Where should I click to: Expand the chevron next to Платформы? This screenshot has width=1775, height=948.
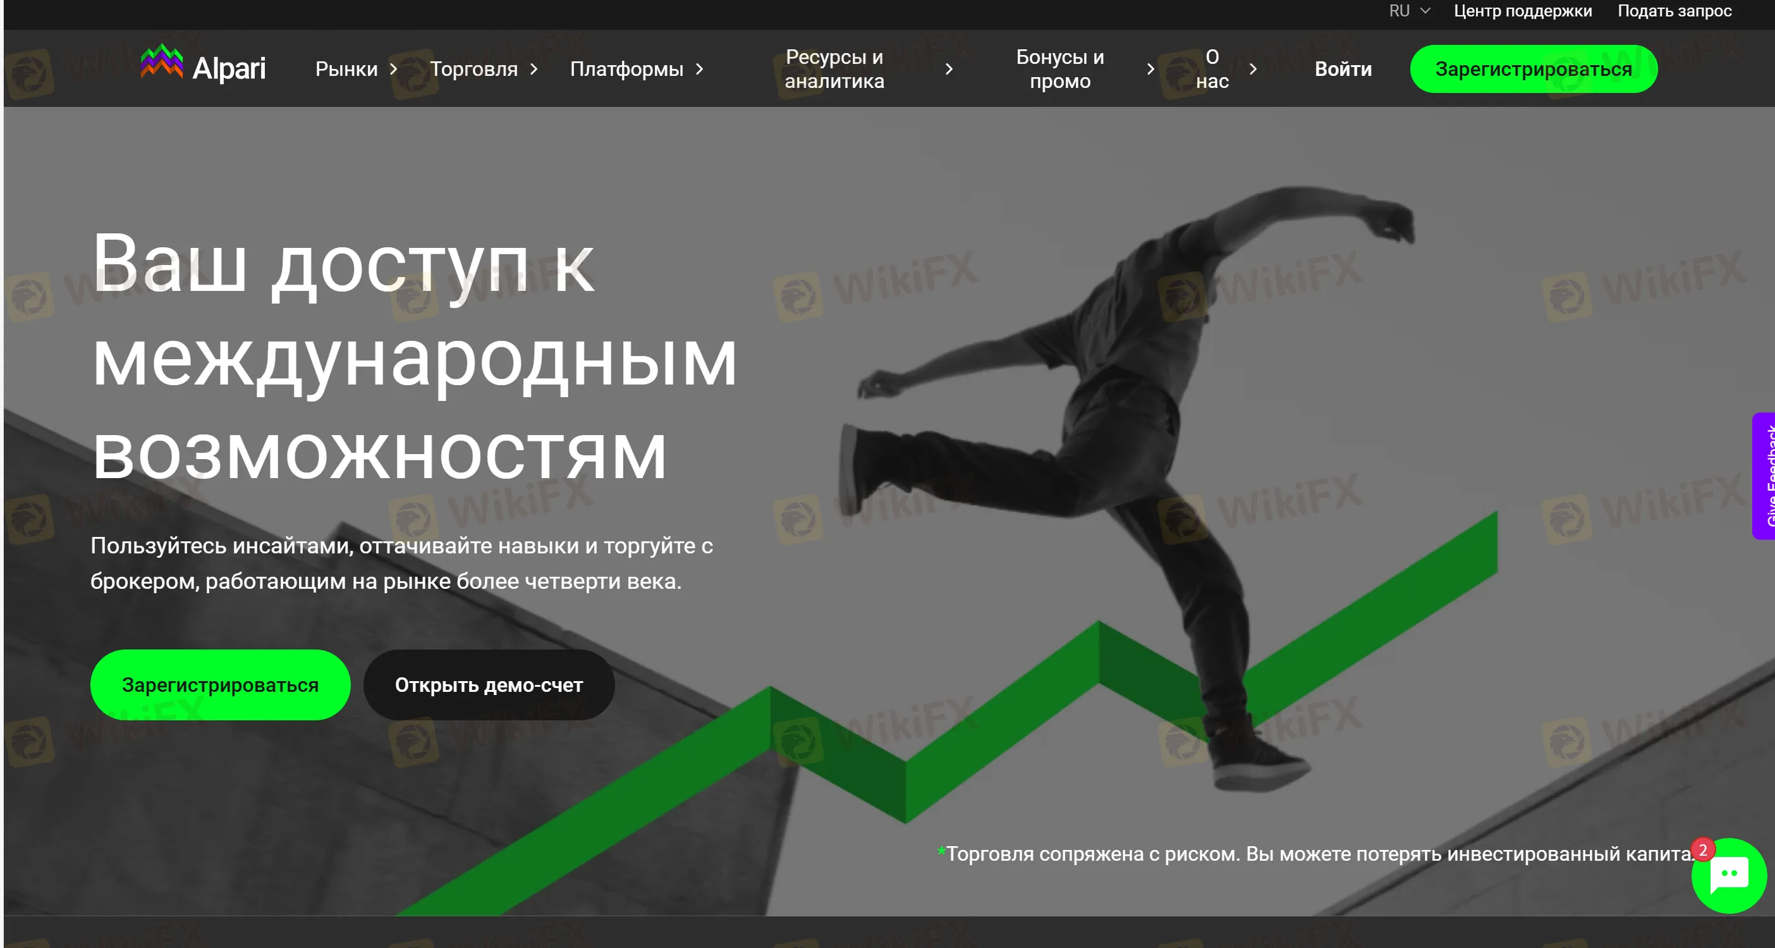[699, 70]
